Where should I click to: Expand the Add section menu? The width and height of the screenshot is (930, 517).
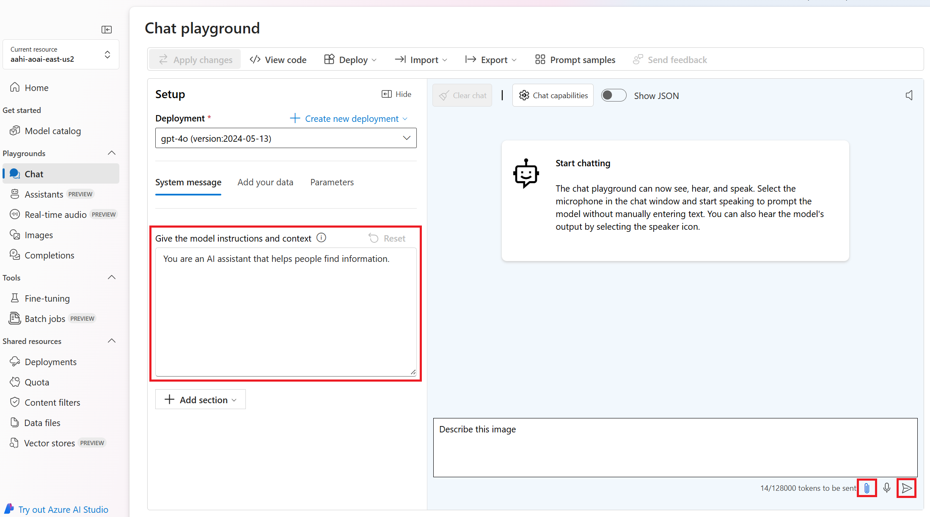[x=200, y=400]
